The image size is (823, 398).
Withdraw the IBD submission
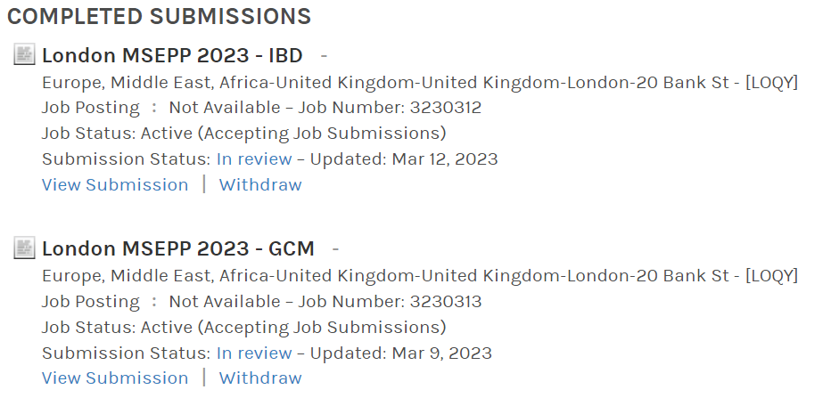(x=260, y=185)
